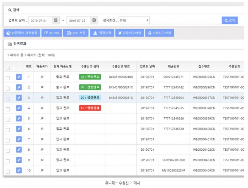Click the edit pencil icon for row 6

[x=19, y=129]
